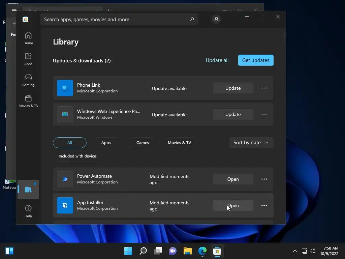Open more options for App Installer

(264, 205)
